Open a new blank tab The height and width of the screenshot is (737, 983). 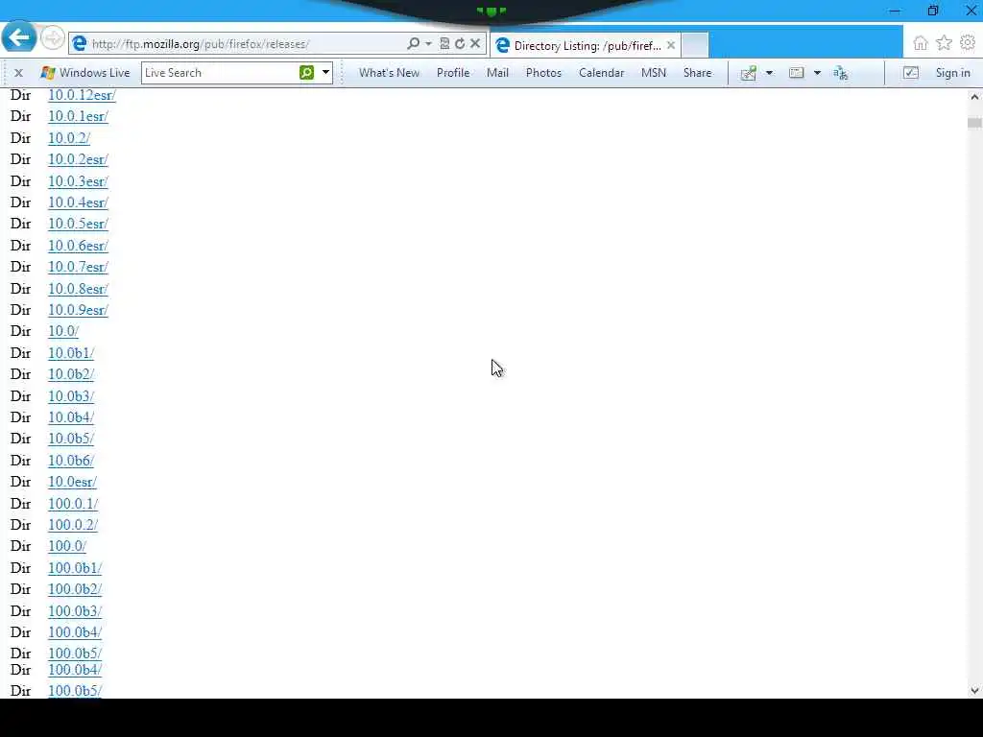coord(695,45)
